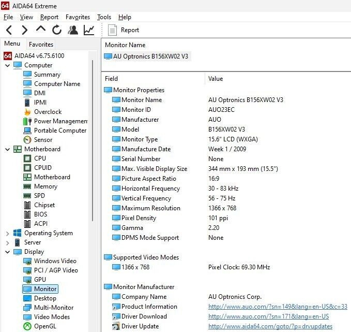Image resolution: width=351 pixels, height=332 pixels.
Task: Open the Help menu
Action: click(x=125, y=17)
